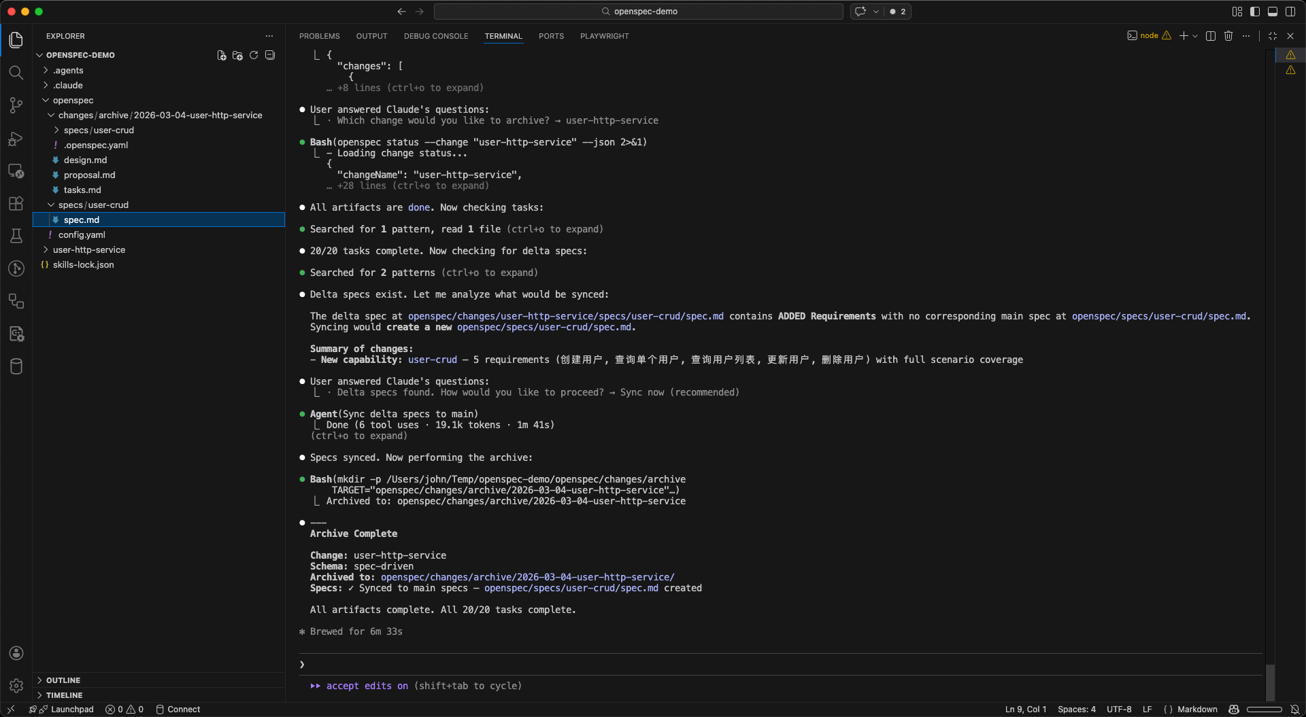Collapse all folders in Explorer
The width and height of the screenshot is (1306, 717).
click(x=270, y=55)
